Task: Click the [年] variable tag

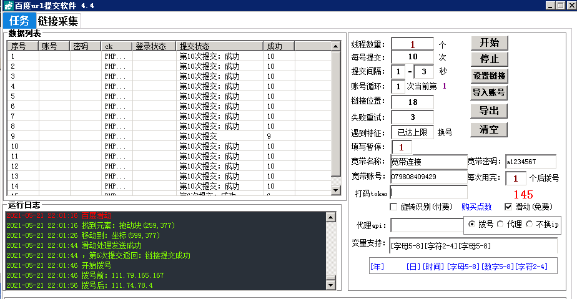Action: [x=377, y=267]
